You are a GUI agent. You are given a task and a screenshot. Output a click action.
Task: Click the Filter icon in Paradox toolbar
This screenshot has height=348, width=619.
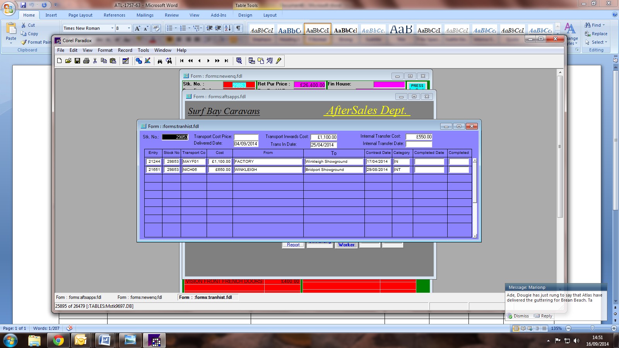click(x=239, y=61)
